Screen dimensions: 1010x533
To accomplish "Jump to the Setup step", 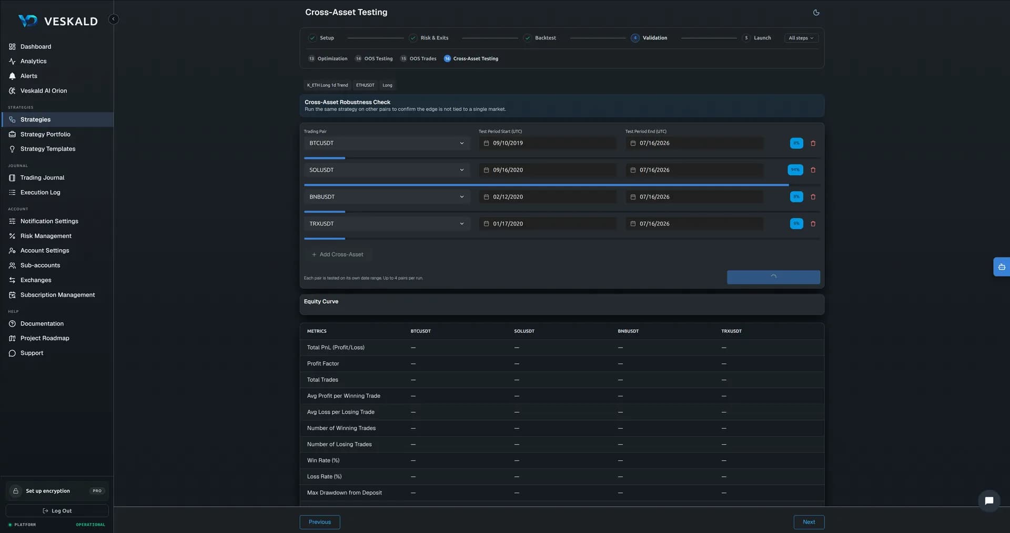I will pyautogui.click(x=321, y=38).
